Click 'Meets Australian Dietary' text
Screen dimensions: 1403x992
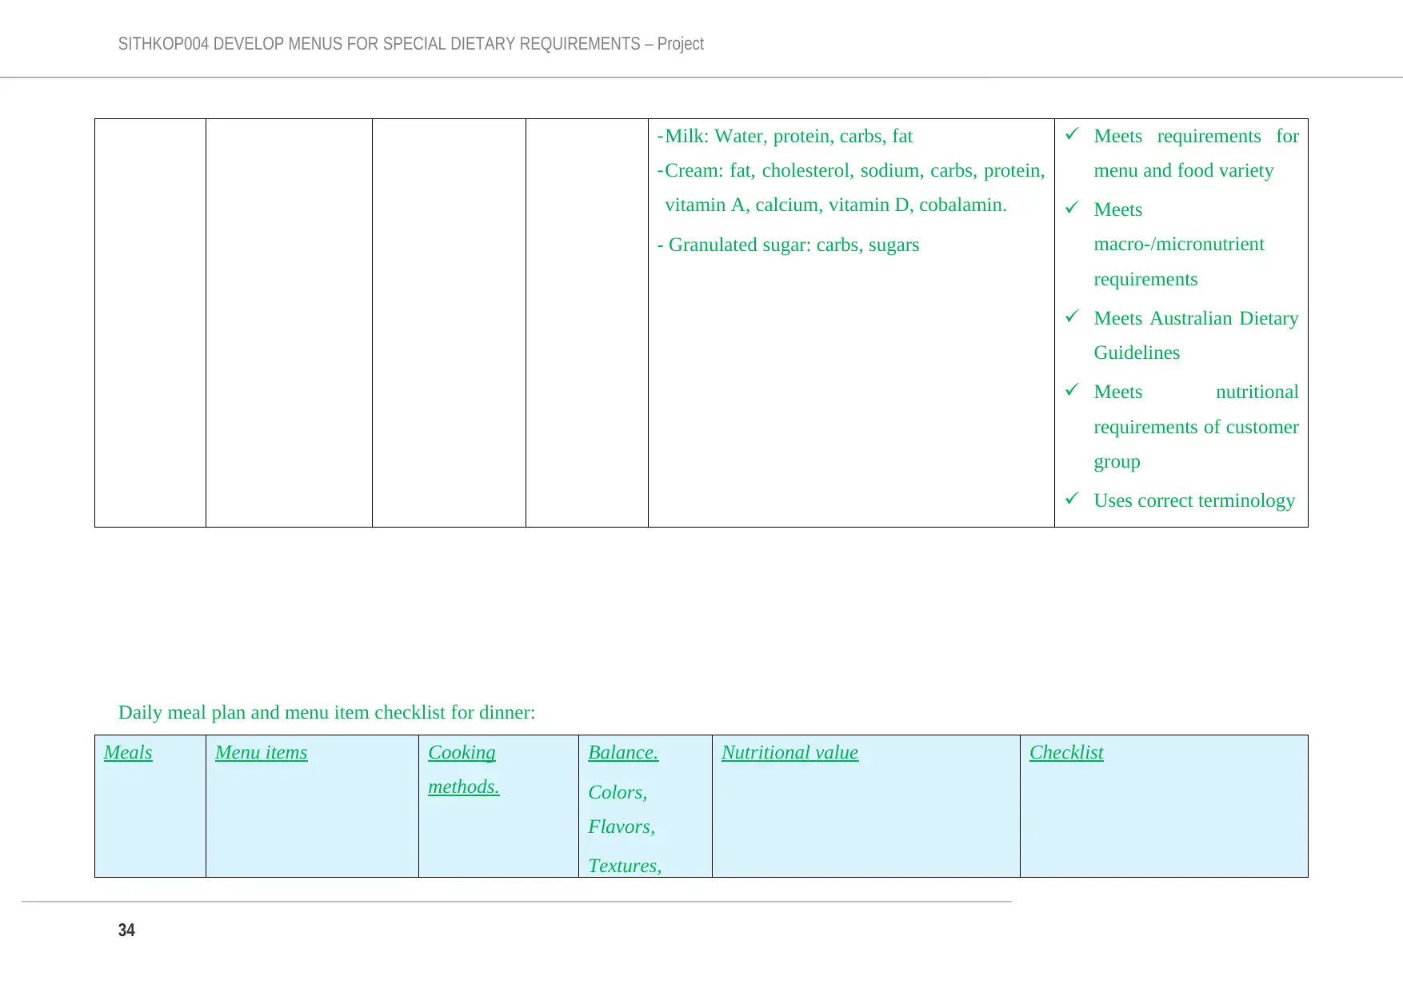(1196, 318)
